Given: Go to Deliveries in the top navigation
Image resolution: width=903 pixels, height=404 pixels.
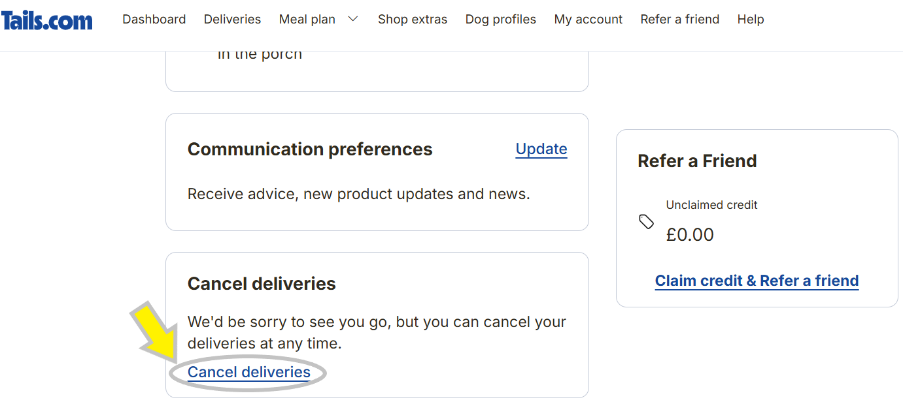Looking at the screenshot, I should [232, 20].
